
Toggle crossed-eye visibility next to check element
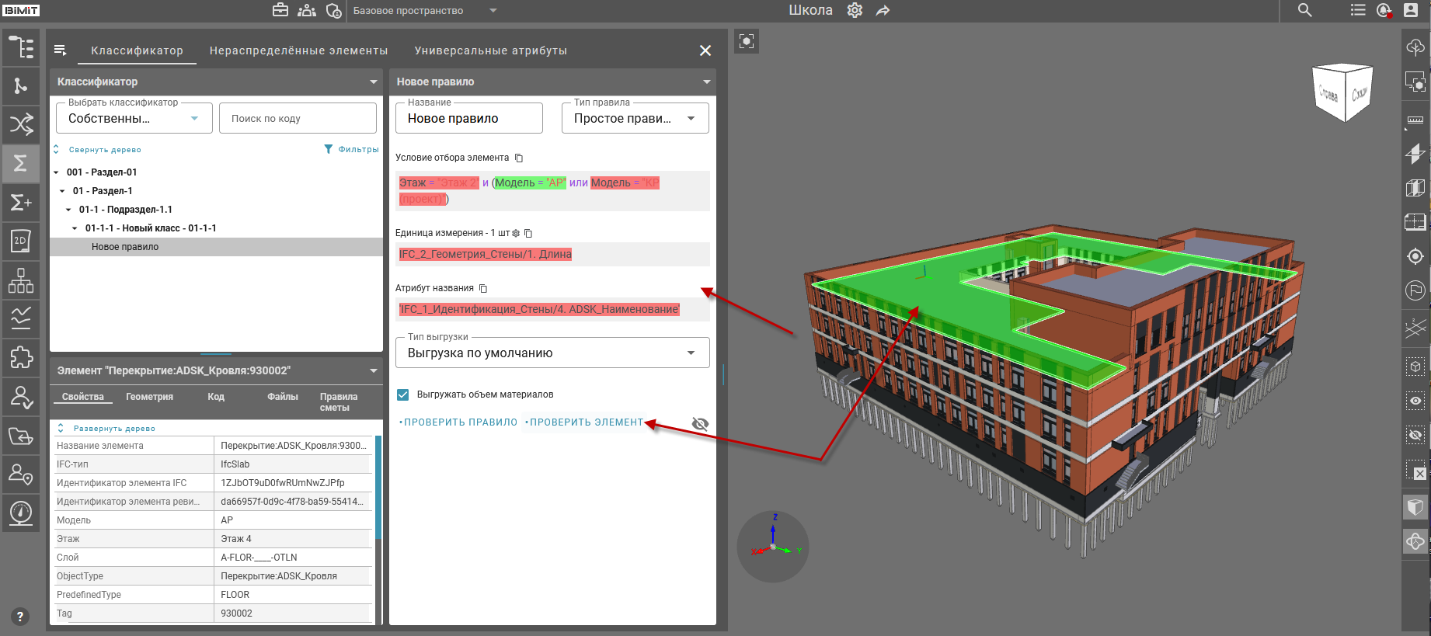[700, 423]
